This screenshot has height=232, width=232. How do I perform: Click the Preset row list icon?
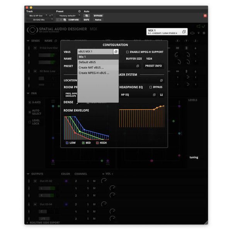[138, 66]
